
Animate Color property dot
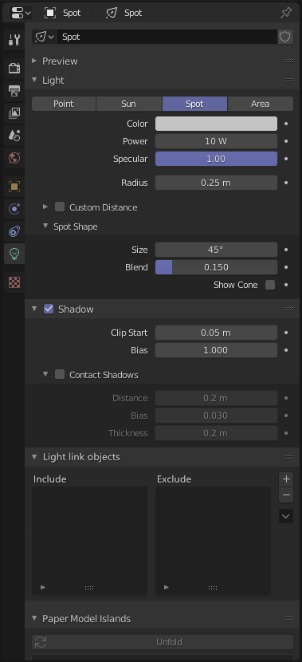point(286,124)
